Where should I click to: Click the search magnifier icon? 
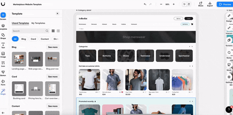point(47,31)
